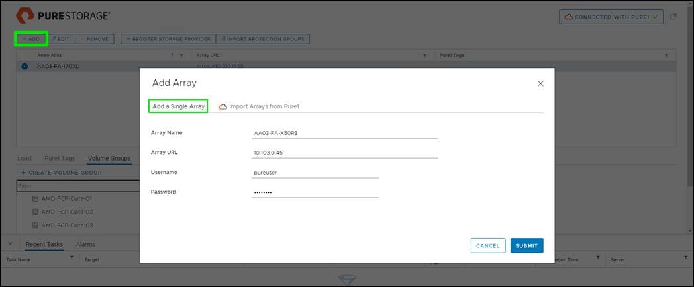Switch to the Alarms tab
This screenshot has width=694, height=287.
[x=85, y=245]
